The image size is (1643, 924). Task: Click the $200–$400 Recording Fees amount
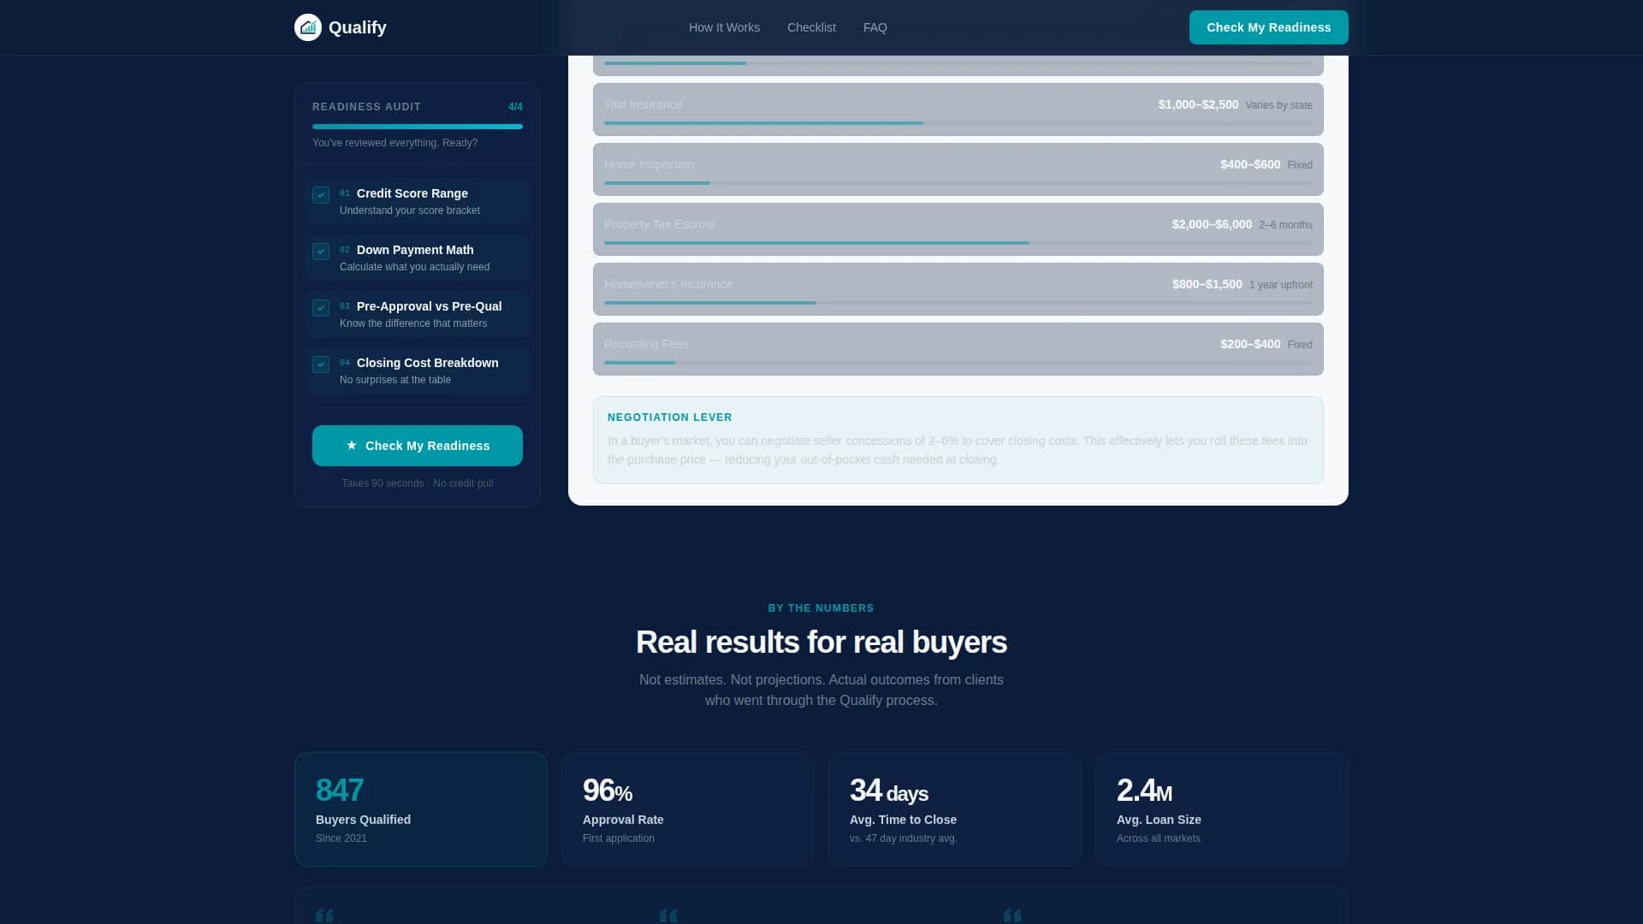coord(1250,344)
